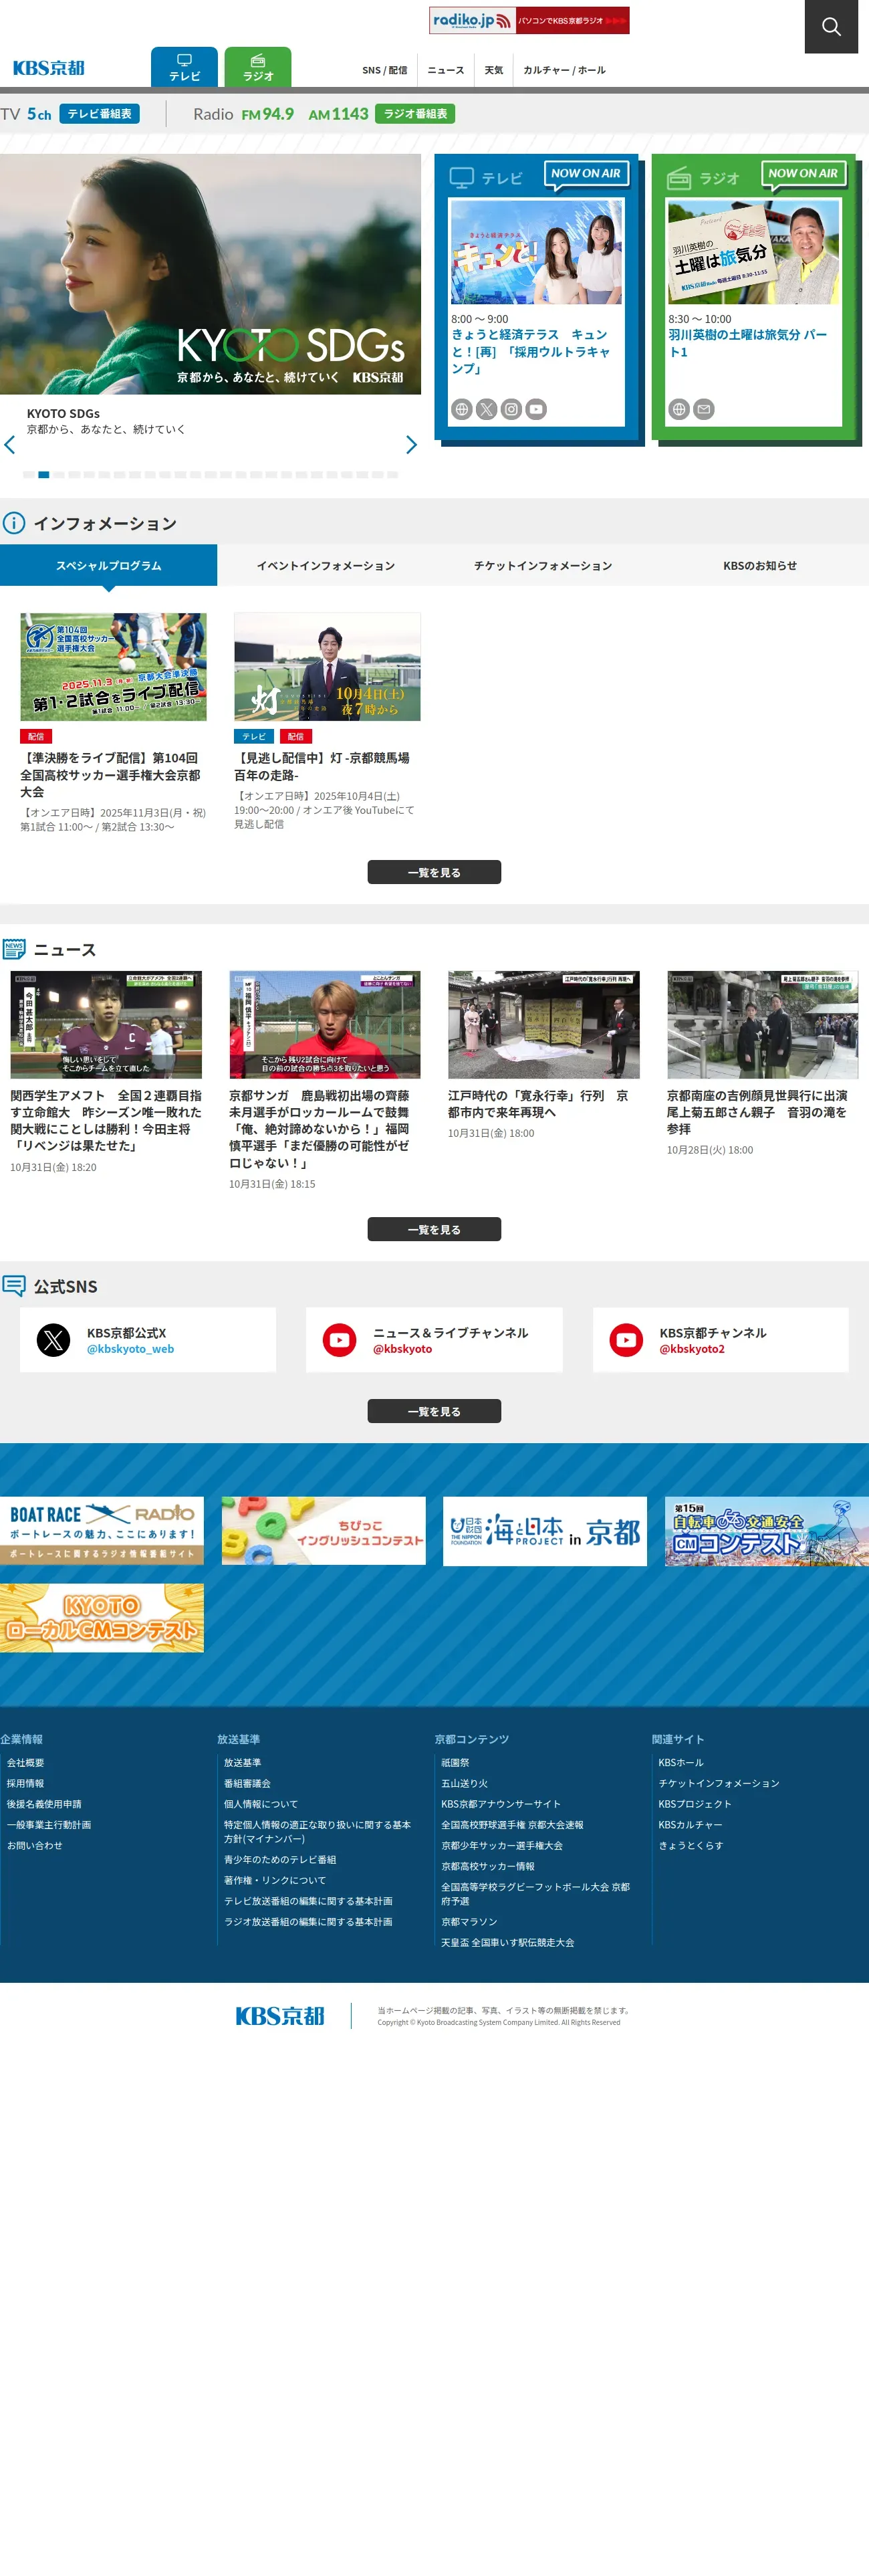This screenshot has height=2576, width=869.
Task: Select the チケットインフォメーション tab
Action: click(x=543, y=565)
